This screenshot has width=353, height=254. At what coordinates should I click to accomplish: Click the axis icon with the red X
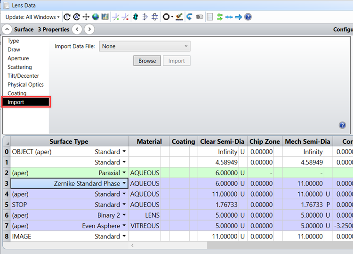click(125, 17)
